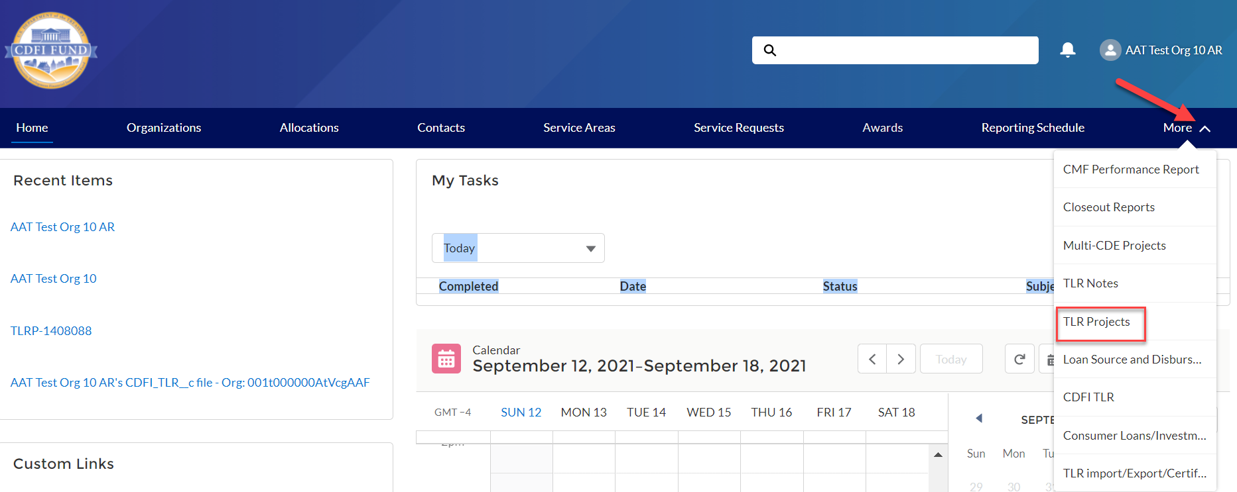This screenshot has height=492, width=1237.
Task: Open the notifications bell
Action: (x=1067, y=50)
